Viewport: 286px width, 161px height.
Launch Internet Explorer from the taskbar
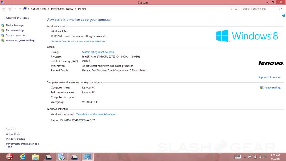(23, 157)
